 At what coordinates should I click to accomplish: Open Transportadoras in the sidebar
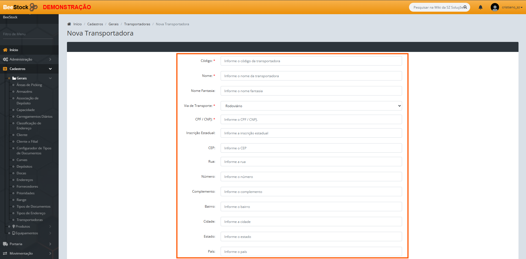tap(29, 220)
